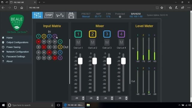Click input 3 blue circle header
The height and width of the screenshot is (108, 192).
(x=49, y=36)
